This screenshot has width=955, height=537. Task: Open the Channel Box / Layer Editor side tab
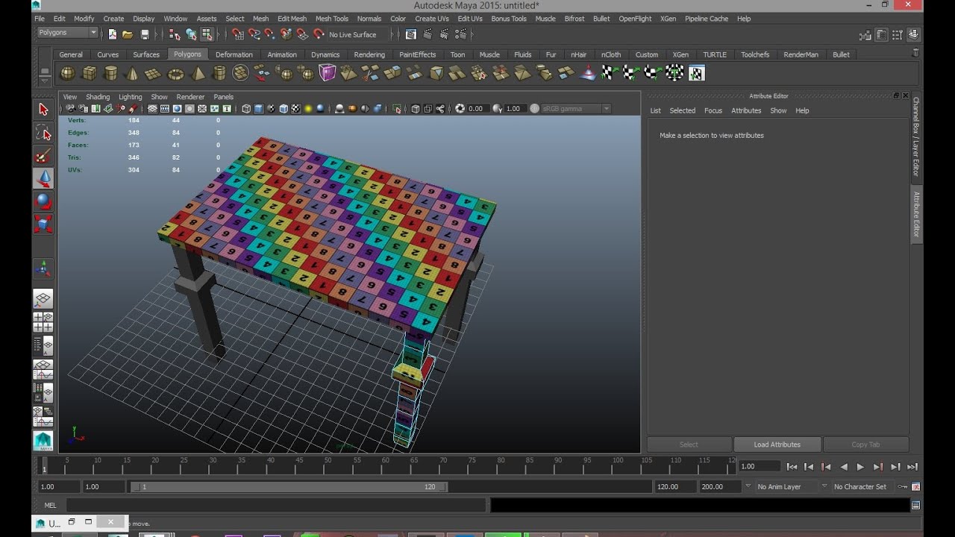916,136
